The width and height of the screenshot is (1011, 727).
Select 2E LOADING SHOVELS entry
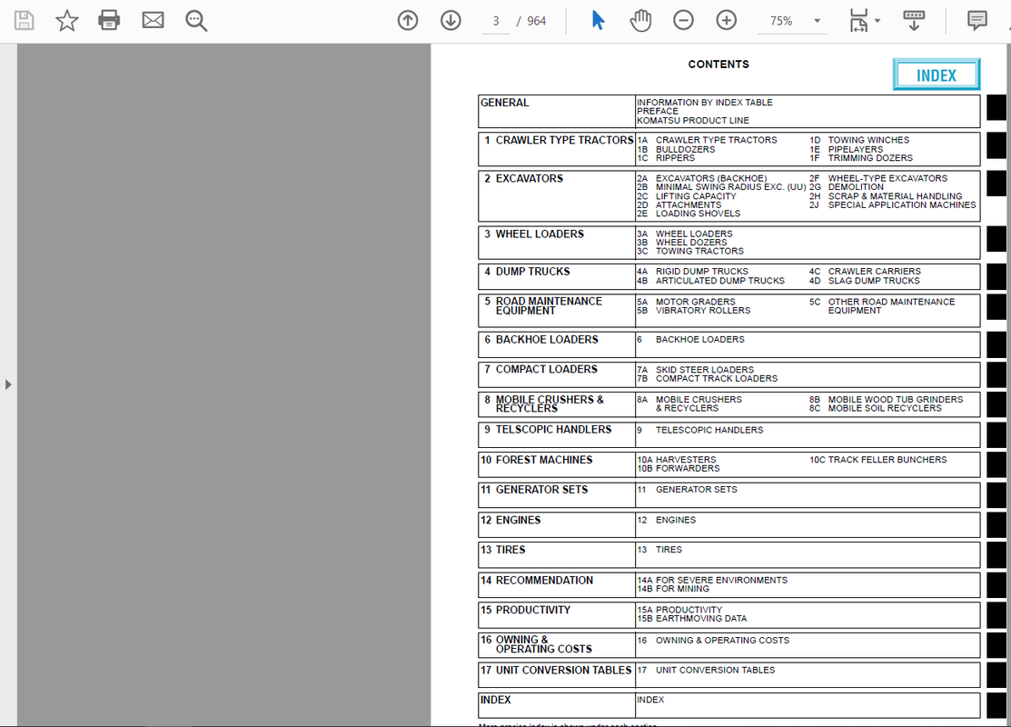[689, 214]
